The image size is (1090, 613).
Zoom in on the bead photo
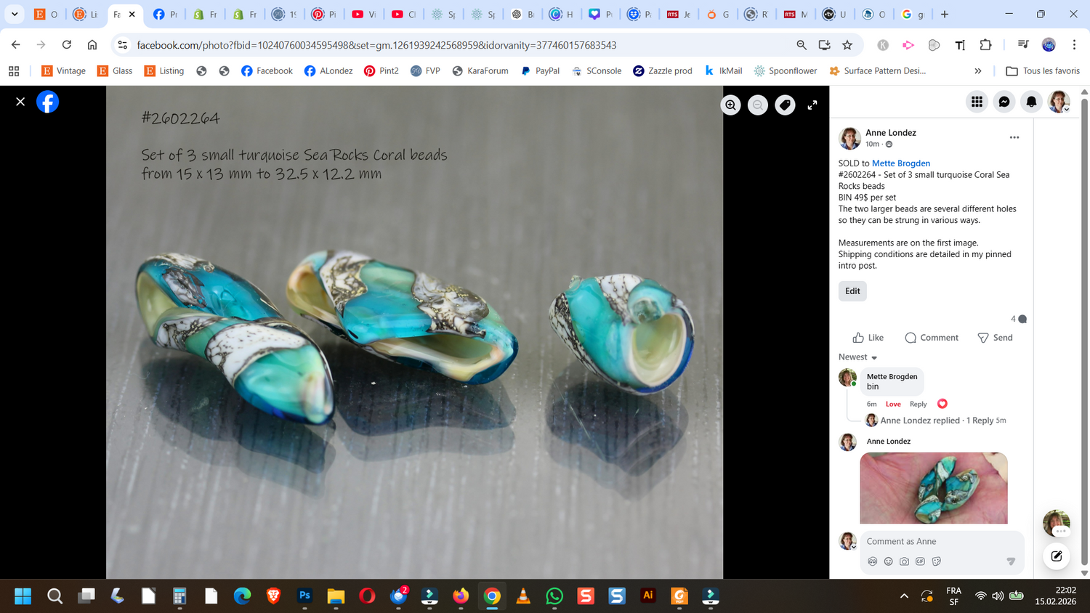pos(730,105)
